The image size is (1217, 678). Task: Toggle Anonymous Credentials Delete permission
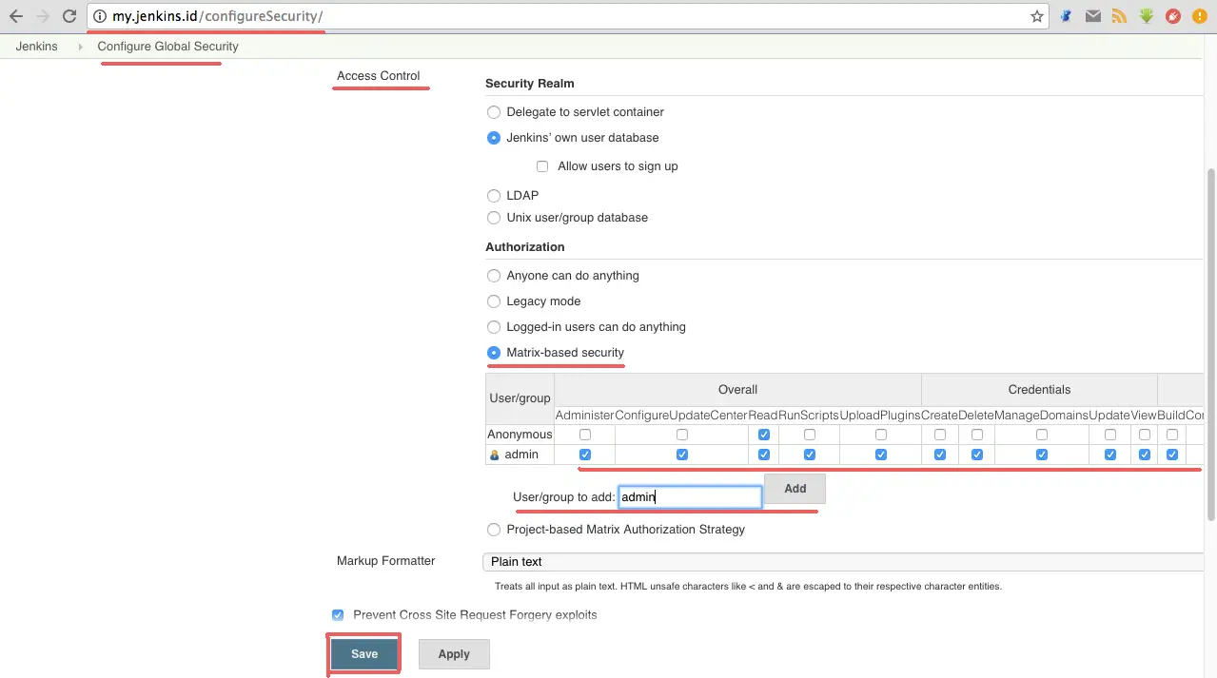click(x=977, y=435)
